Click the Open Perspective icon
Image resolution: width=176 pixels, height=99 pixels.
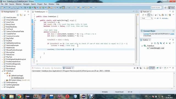pos(166,8)
